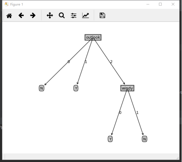The width and height of the screenshot is (182, 162).
Task: Save the figure with the floppy disk icon
Action: [103, 15]
